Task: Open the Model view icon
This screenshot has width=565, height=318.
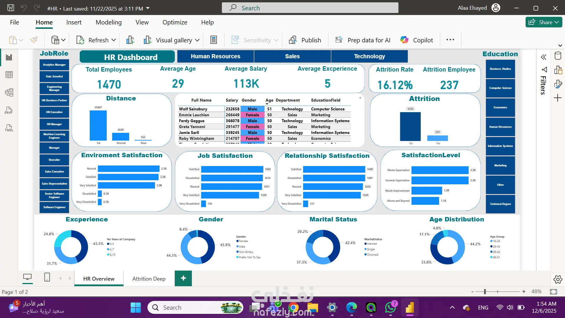Action: [x=9, y=92]
